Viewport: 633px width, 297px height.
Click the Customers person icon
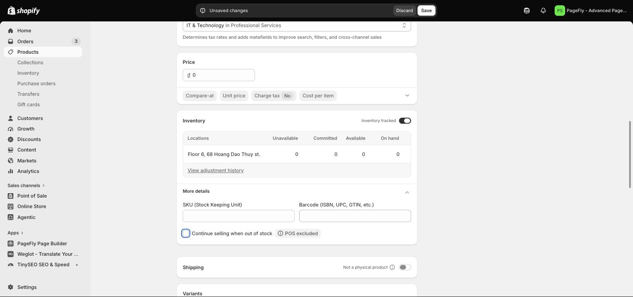10,118
